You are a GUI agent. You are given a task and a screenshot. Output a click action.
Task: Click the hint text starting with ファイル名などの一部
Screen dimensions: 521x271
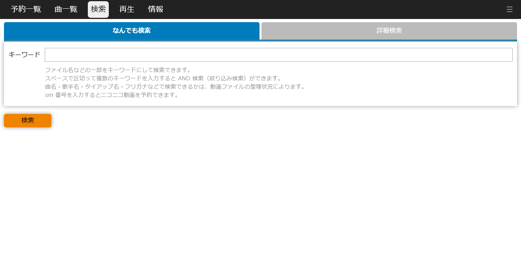[x=118, y=70]
